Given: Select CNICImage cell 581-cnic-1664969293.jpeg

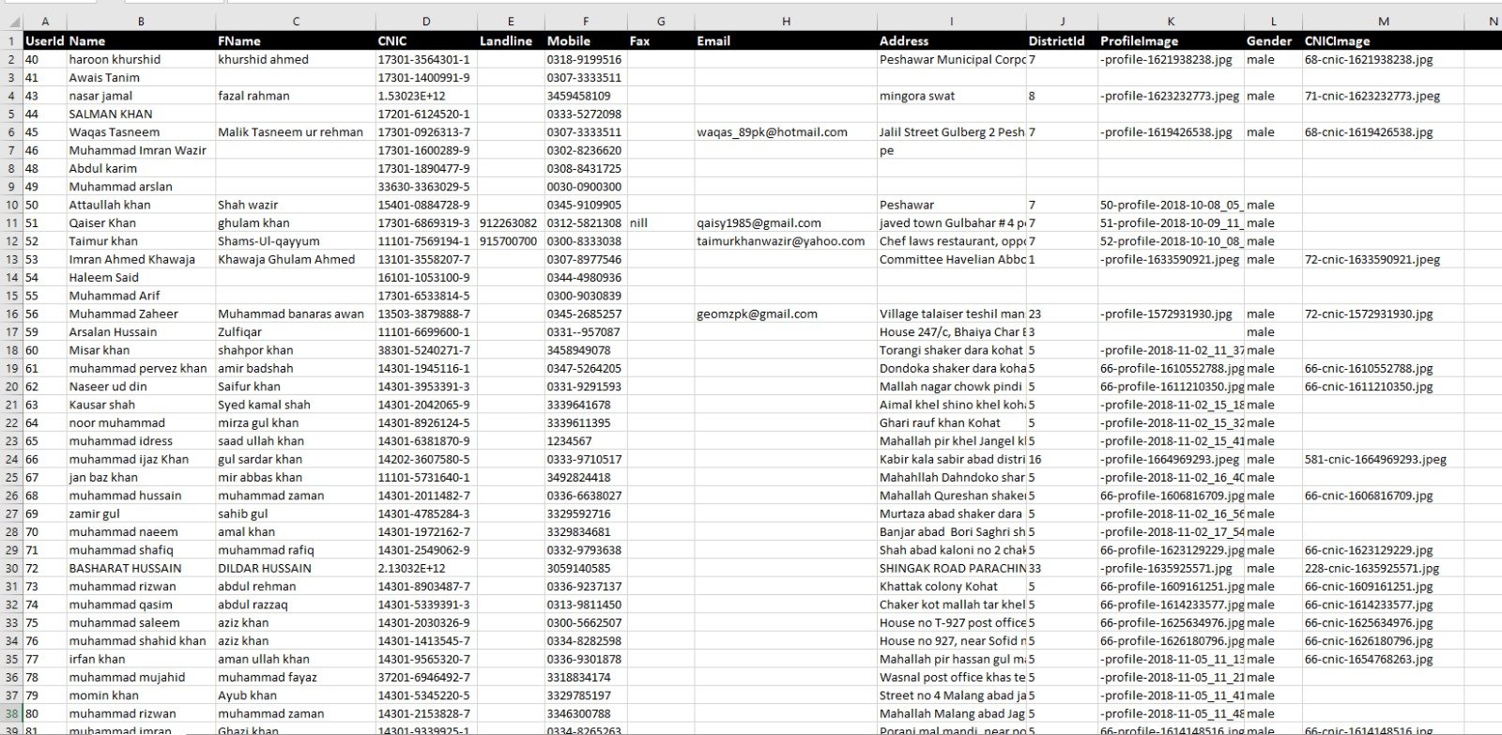Looking at the screenshot, I should 1383,459.
